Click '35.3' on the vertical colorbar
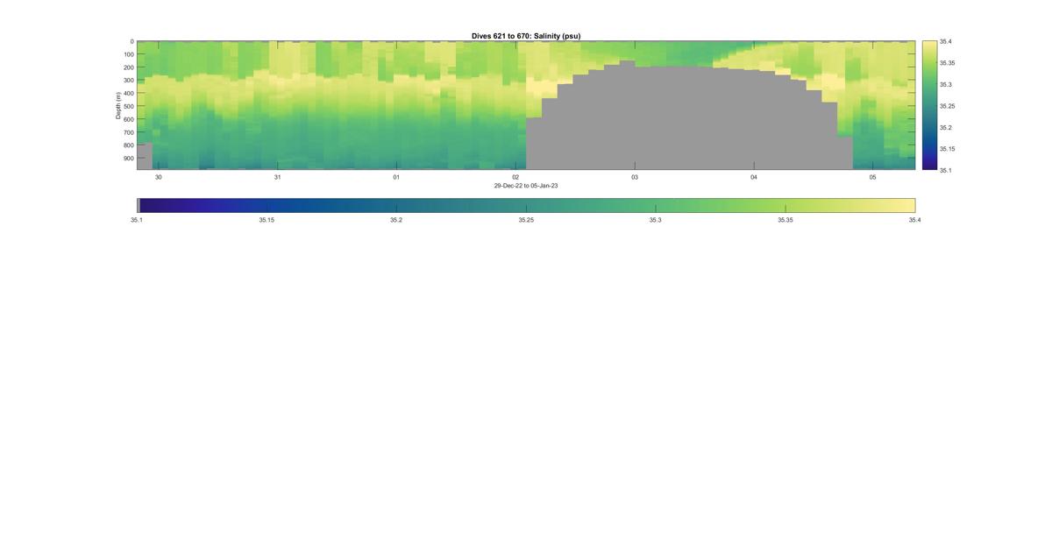 point(946,85)
